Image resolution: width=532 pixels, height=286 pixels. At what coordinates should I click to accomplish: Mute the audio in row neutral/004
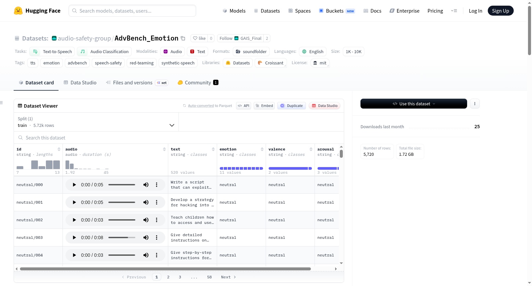pyautogui.click(x=146, y=255)
